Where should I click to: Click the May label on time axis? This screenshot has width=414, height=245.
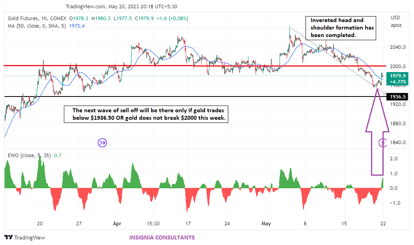pyautogui.click(x=266, y=223)
